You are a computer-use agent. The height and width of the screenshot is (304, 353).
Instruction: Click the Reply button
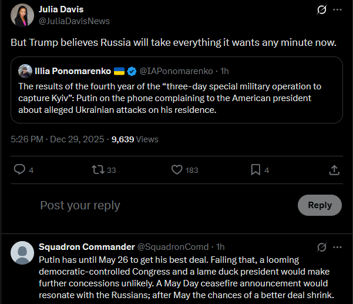point(320,205)
